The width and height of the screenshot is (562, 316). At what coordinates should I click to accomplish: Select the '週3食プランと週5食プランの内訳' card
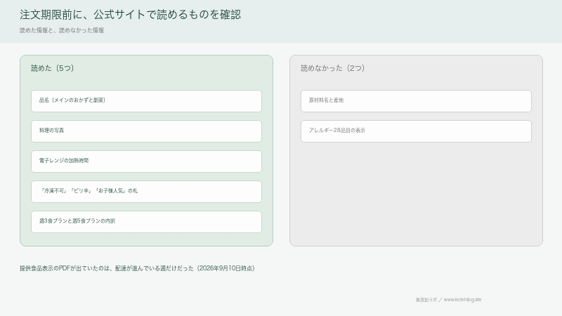(x=146, y=222)
